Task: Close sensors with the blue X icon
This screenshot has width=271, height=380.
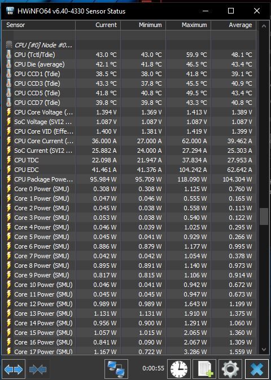Action: tap(257, 369)
